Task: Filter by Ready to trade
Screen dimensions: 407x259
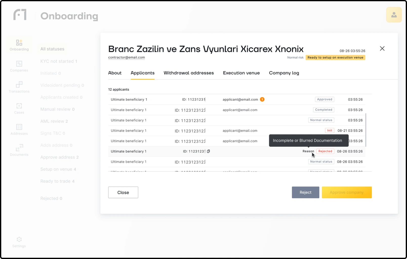Action: point(57,181)
